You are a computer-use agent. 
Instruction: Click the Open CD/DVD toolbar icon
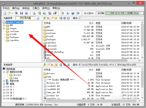tap(16, 13)
